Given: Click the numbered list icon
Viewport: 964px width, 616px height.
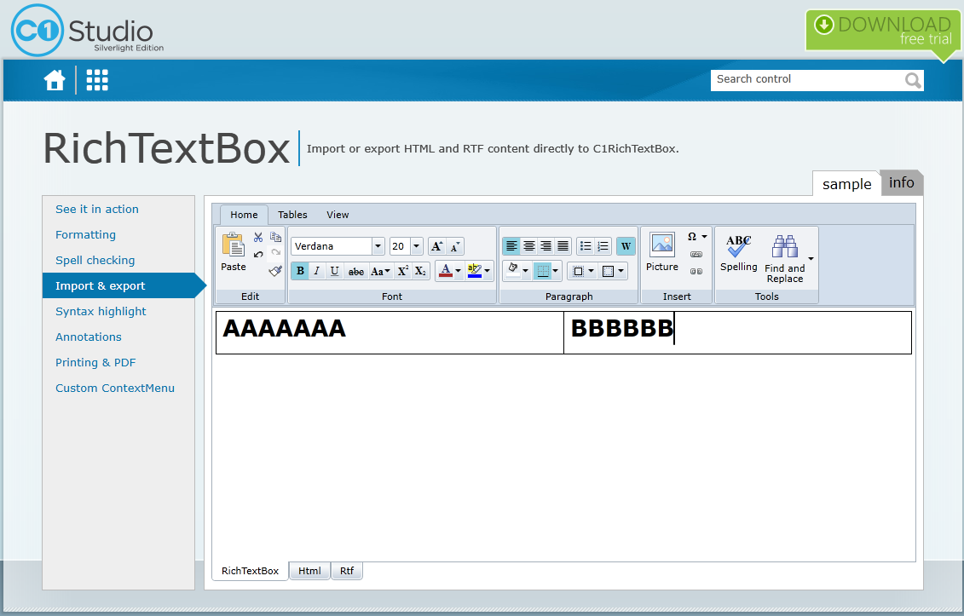Looking at the screenshot, I should (x=603, y=246).
